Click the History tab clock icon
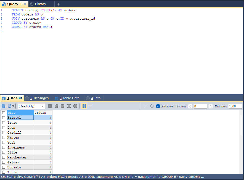This screenshot has width=244, height=180. tap(32, 4)
